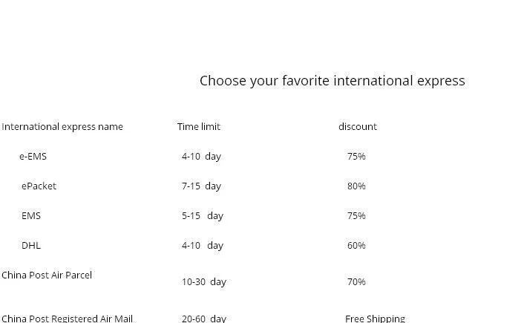Select the e-EMS shipping option
This screenshot has width=524, height=323.
[x=33, y=157]
